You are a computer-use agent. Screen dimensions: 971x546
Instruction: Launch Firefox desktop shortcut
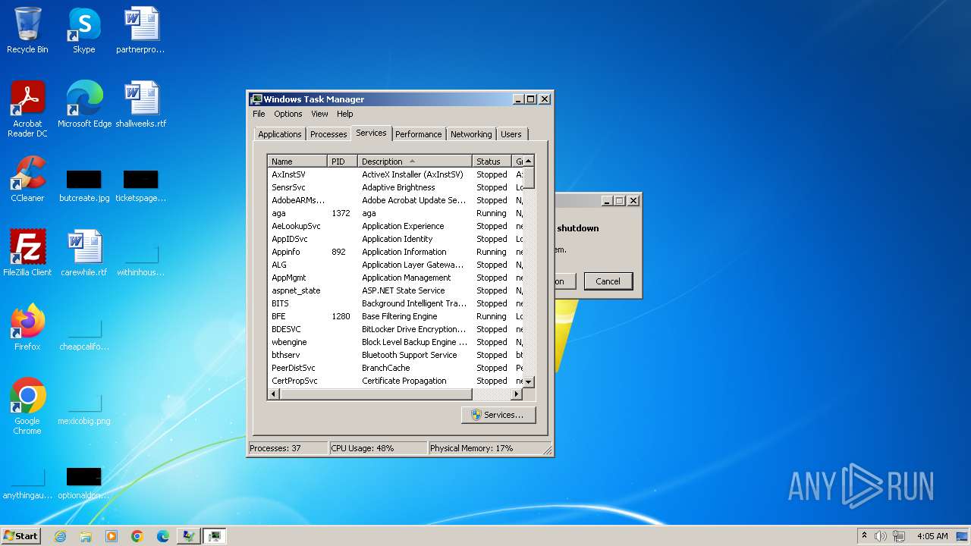27,327
